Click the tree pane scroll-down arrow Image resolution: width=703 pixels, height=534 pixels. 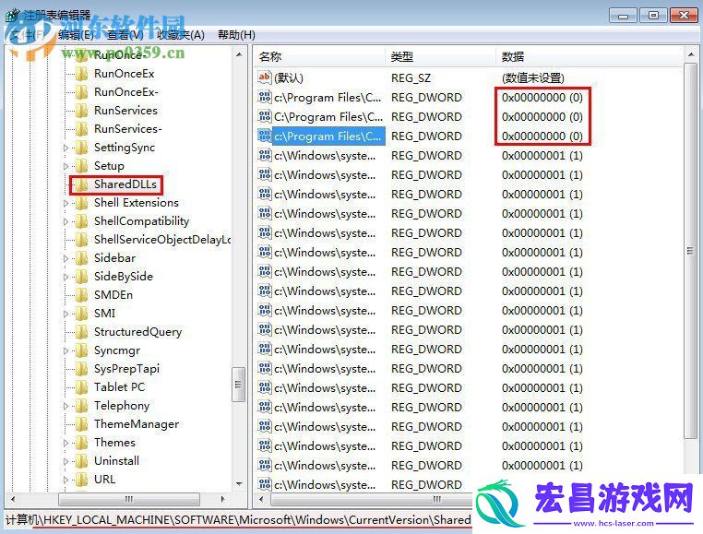coord(239,484)
